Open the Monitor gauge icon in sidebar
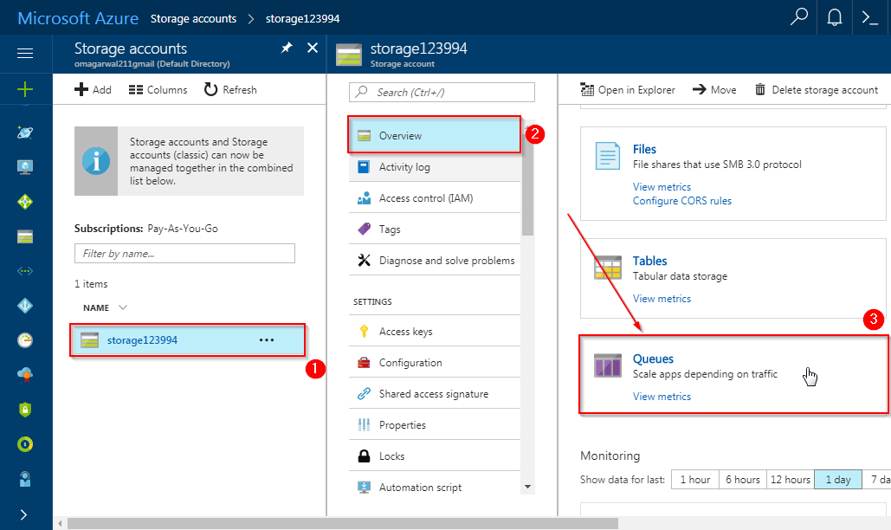Viewport: 891px width, 530px height. click(x=25, y=340)
